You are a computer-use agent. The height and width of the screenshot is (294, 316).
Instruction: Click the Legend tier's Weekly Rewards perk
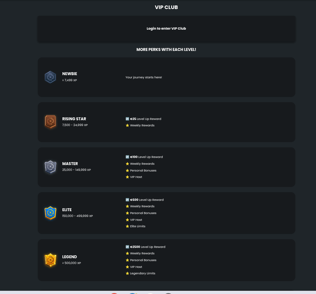(142, 253)
